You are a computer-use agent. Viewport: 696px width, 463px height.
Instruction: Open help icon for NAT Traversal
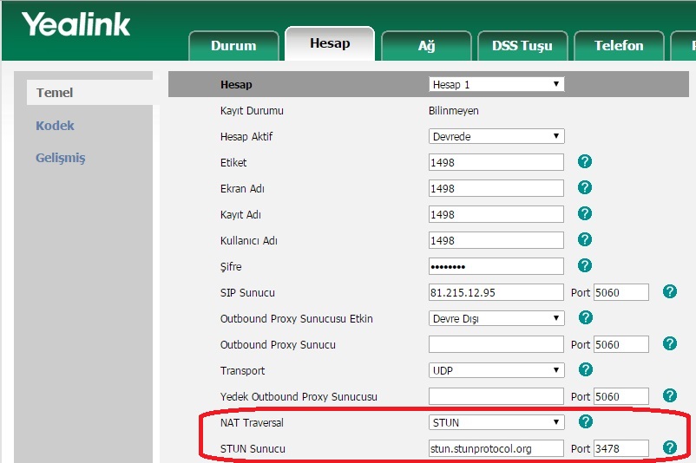[x=585, y=422]
